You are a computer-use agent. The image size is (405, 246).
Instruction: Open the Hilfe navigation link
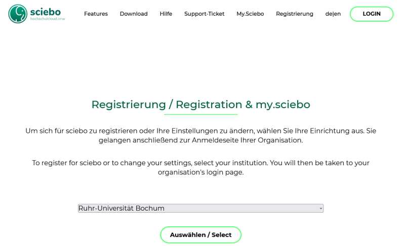pos(166,14)
